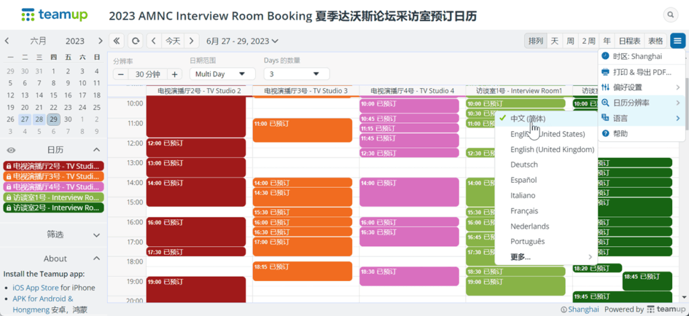Open the blue hamburger menu button
The height and width of the screenshot is (316, 689).
coord(678,41)
